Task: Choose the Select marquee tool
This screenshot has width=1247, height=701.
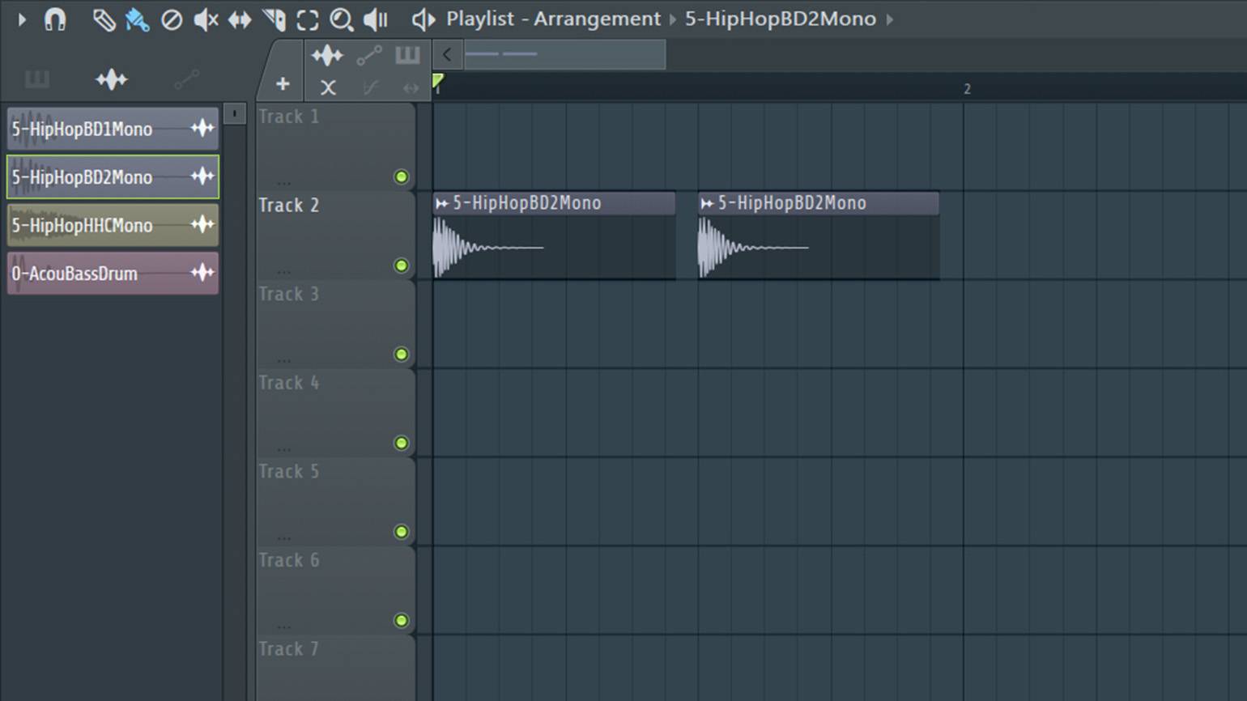Action: 308,19
